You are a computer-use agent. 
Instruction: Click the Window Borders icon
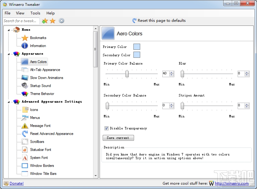tap(25, 166)
